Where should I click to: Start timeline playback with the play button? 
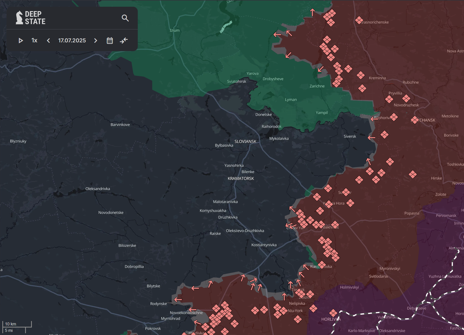click(21, 41)
